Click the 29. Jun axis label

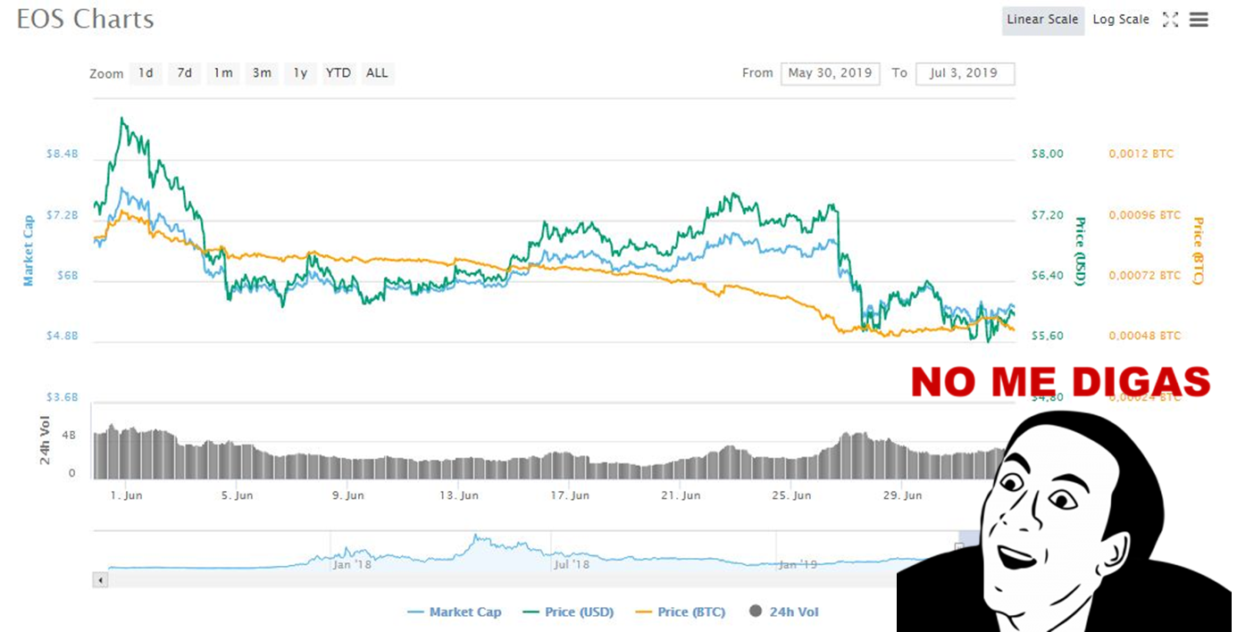(x=902, y=495)
